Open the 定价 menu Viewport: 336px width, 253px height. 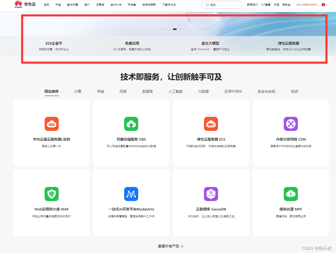tap(87, 5)
